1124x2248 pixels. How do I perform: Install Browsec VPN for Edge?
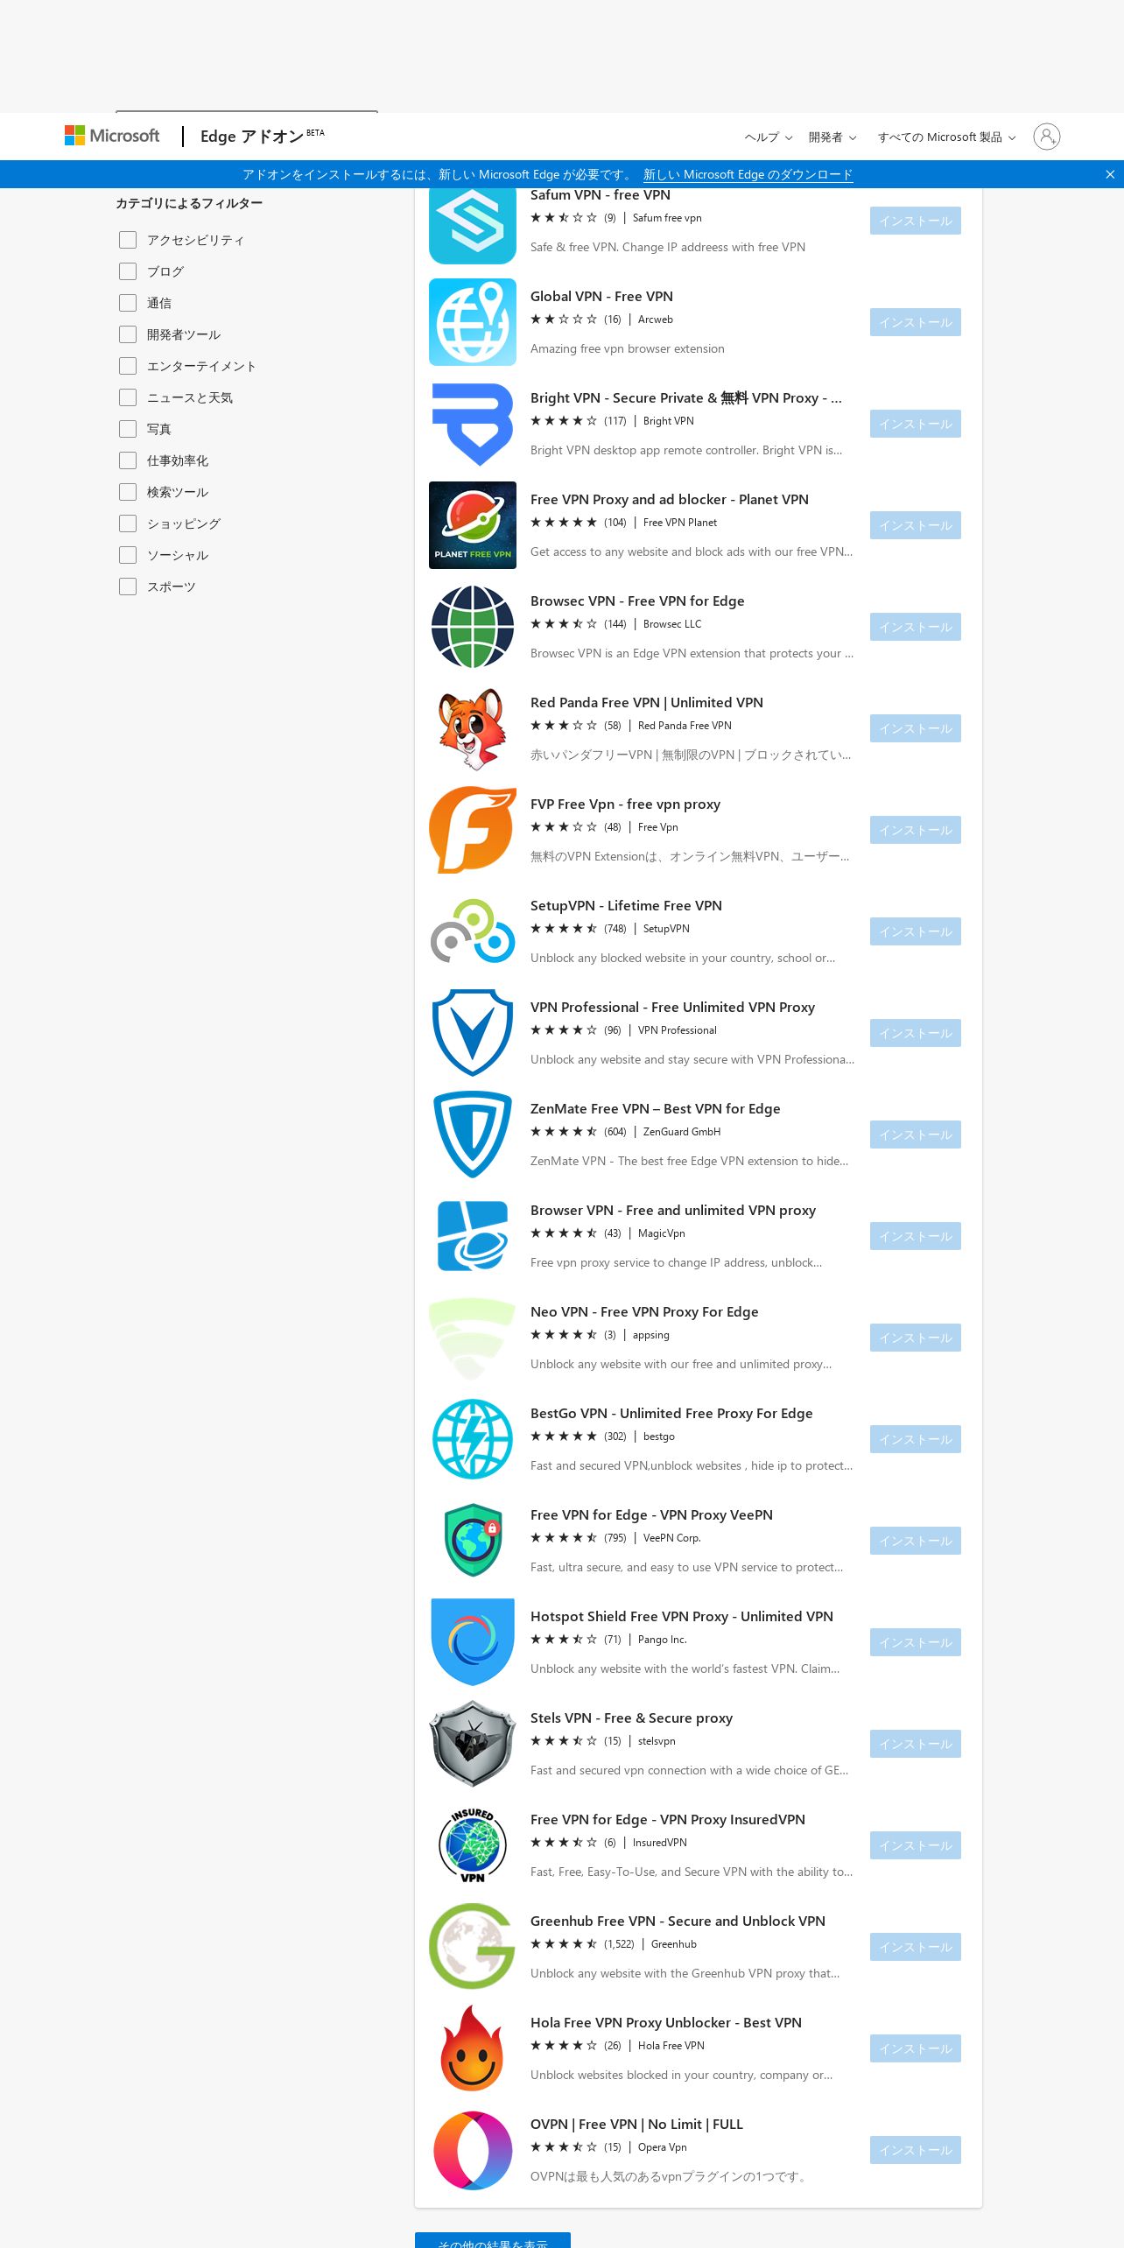916,627
